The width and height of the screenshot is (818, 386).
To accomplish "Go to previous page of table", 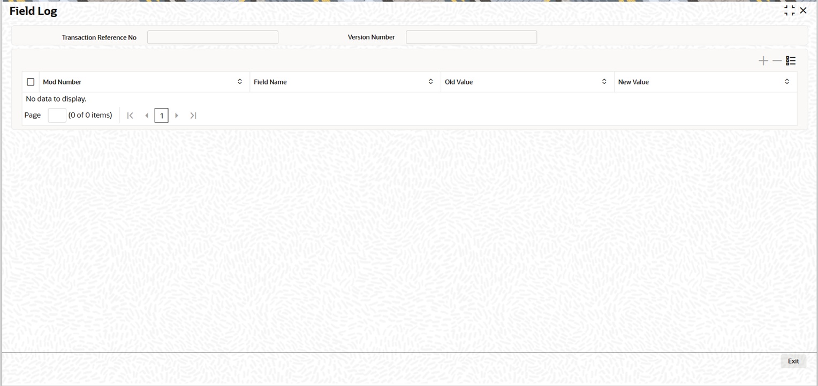I will coord(146,115).
